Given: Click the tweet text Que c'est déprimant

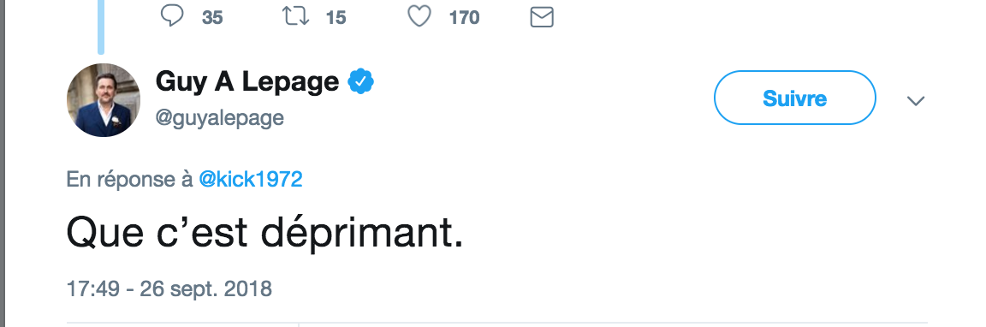Looking at the screenshot, I should click(x=264, y=234).
